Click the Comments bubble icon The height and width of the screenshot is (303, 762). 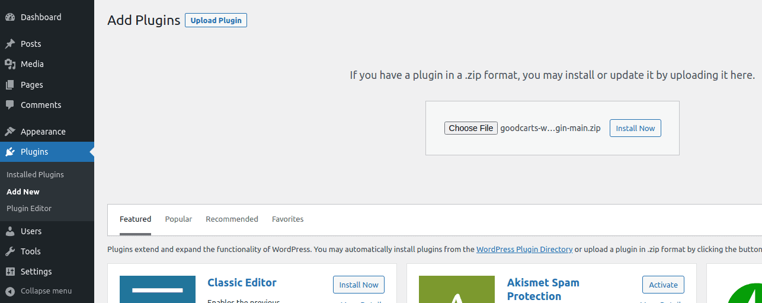[10, 105]
